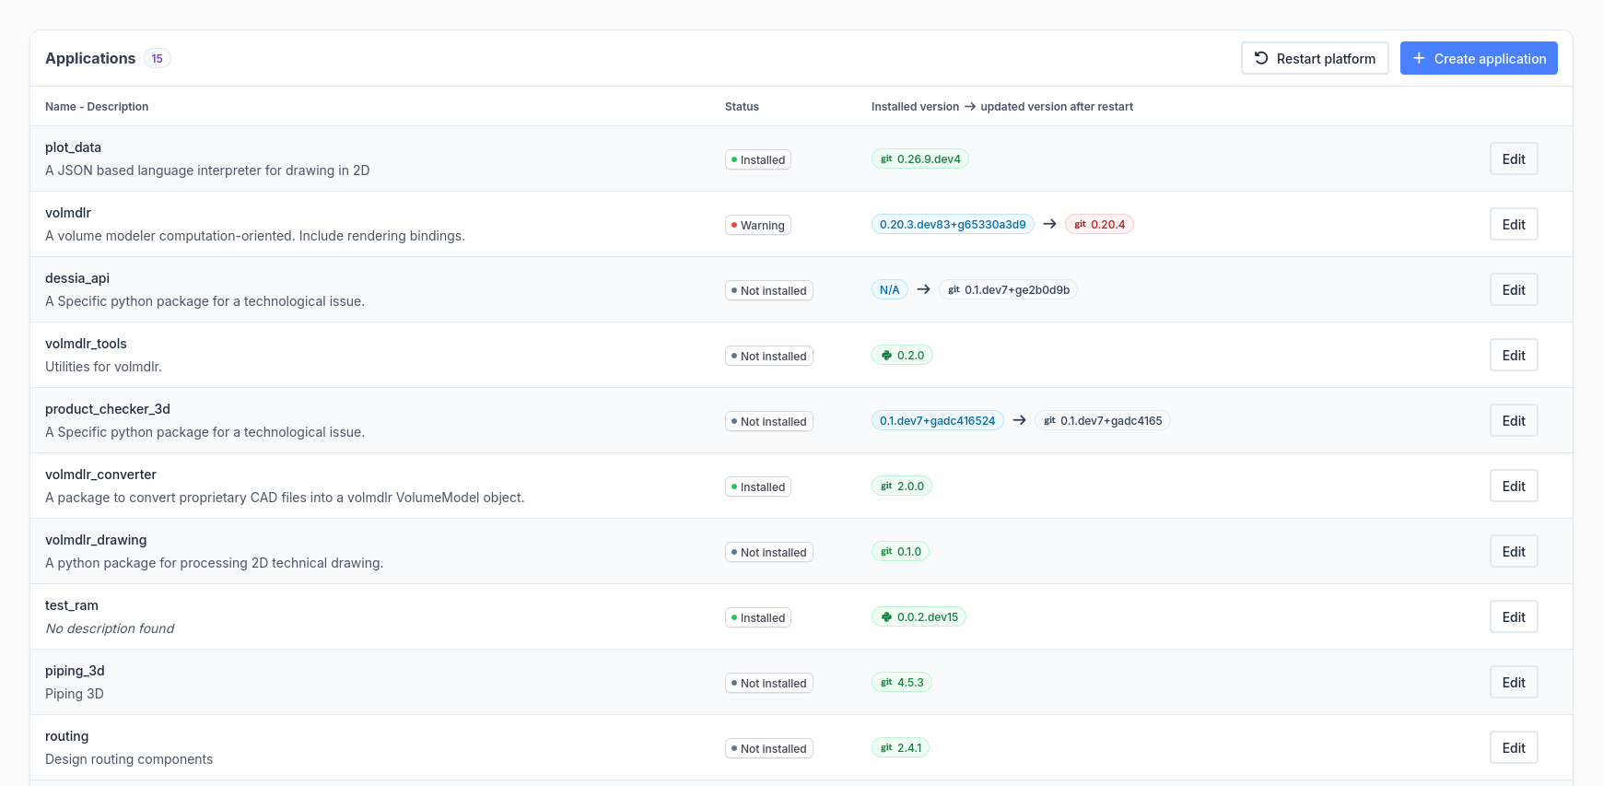Edit the product_checker_3d entry
The height and width of the screenshot is (786, 1603).
click(1513, 421)
